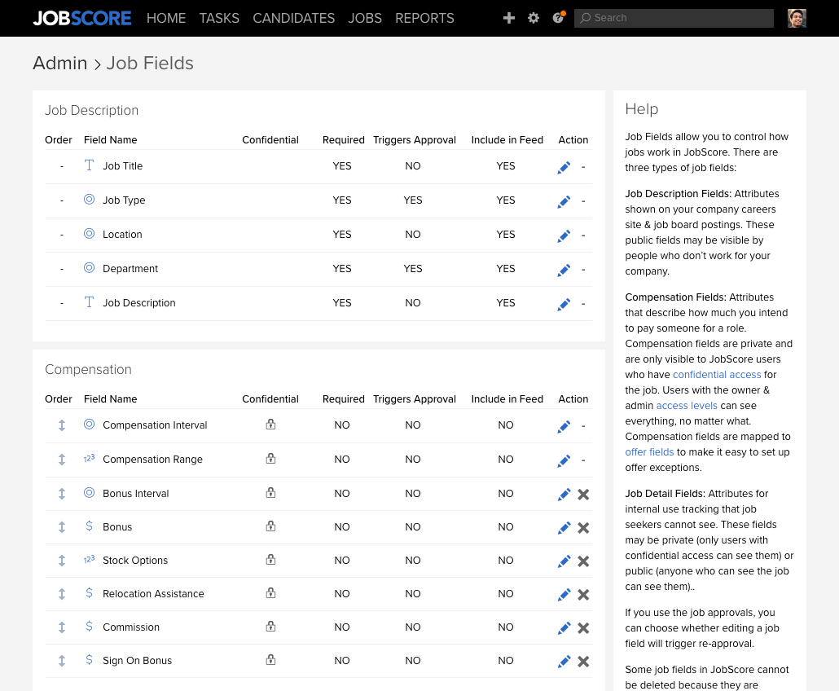
Task: Click YES under Triggers Approval for Job Type
Action: coord(413,200)
